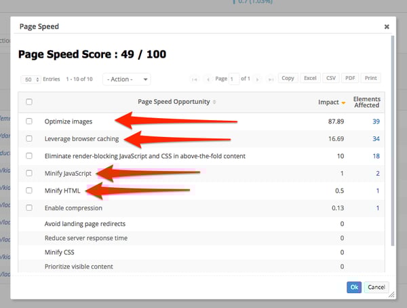Screen dimensions: 407x308
Task: Click the 16.69 impact value
Action: [x=336, y=139]
